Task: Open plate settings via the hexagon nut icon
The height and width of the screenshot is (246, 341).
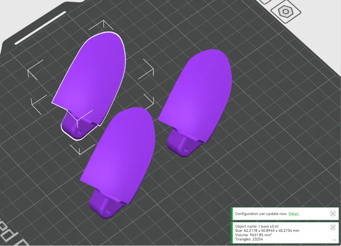Action: pyautogui.click(x=286, y=11)
